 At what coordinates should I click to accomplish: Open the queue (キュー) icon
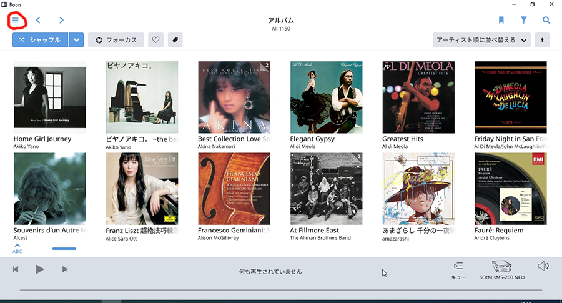pyautogui.click(x=458, y=270)
